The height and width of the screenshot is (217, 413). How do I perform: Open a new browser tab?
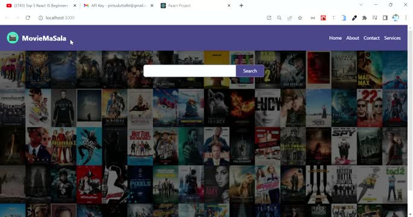[242, 5]
